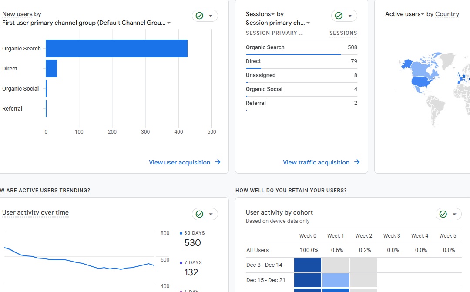Open the View user acquisition report link

tap(179, 162)
